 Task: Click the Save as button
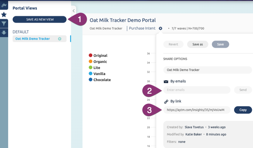pos(197,44)
